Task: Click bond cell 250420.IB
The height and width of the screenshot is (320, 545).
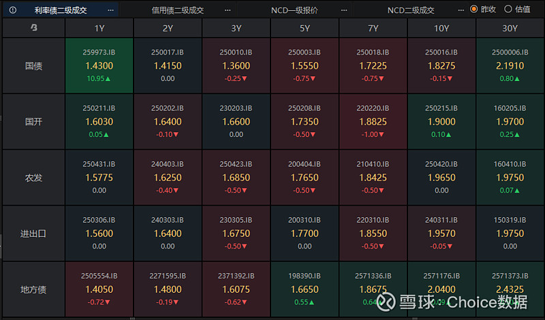Action: 441,178
